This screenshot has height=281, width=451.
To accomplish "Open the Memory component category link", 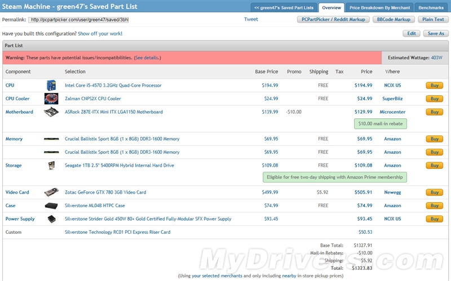I will point(14,139).
